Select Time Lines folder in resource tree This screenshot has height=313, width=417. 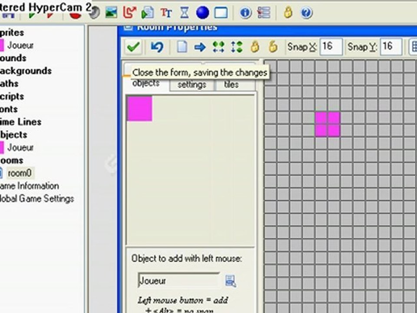coord(21,122)
